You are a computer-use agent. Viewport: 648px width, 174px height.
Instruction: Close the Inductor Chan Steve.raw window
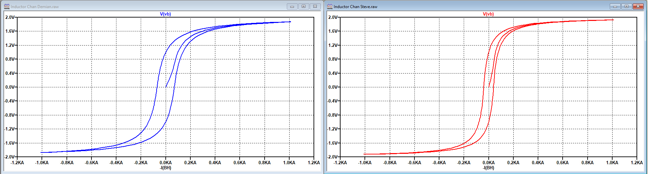638,6
